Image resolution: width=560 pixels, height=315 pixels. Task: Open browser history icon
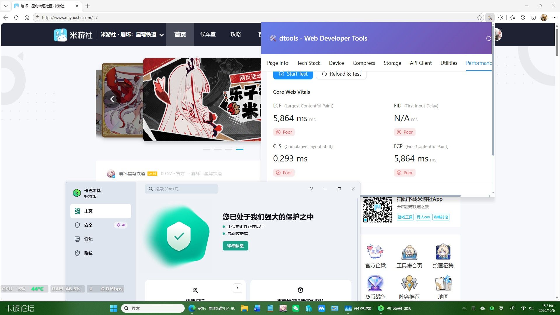click(x=523, y=18)
